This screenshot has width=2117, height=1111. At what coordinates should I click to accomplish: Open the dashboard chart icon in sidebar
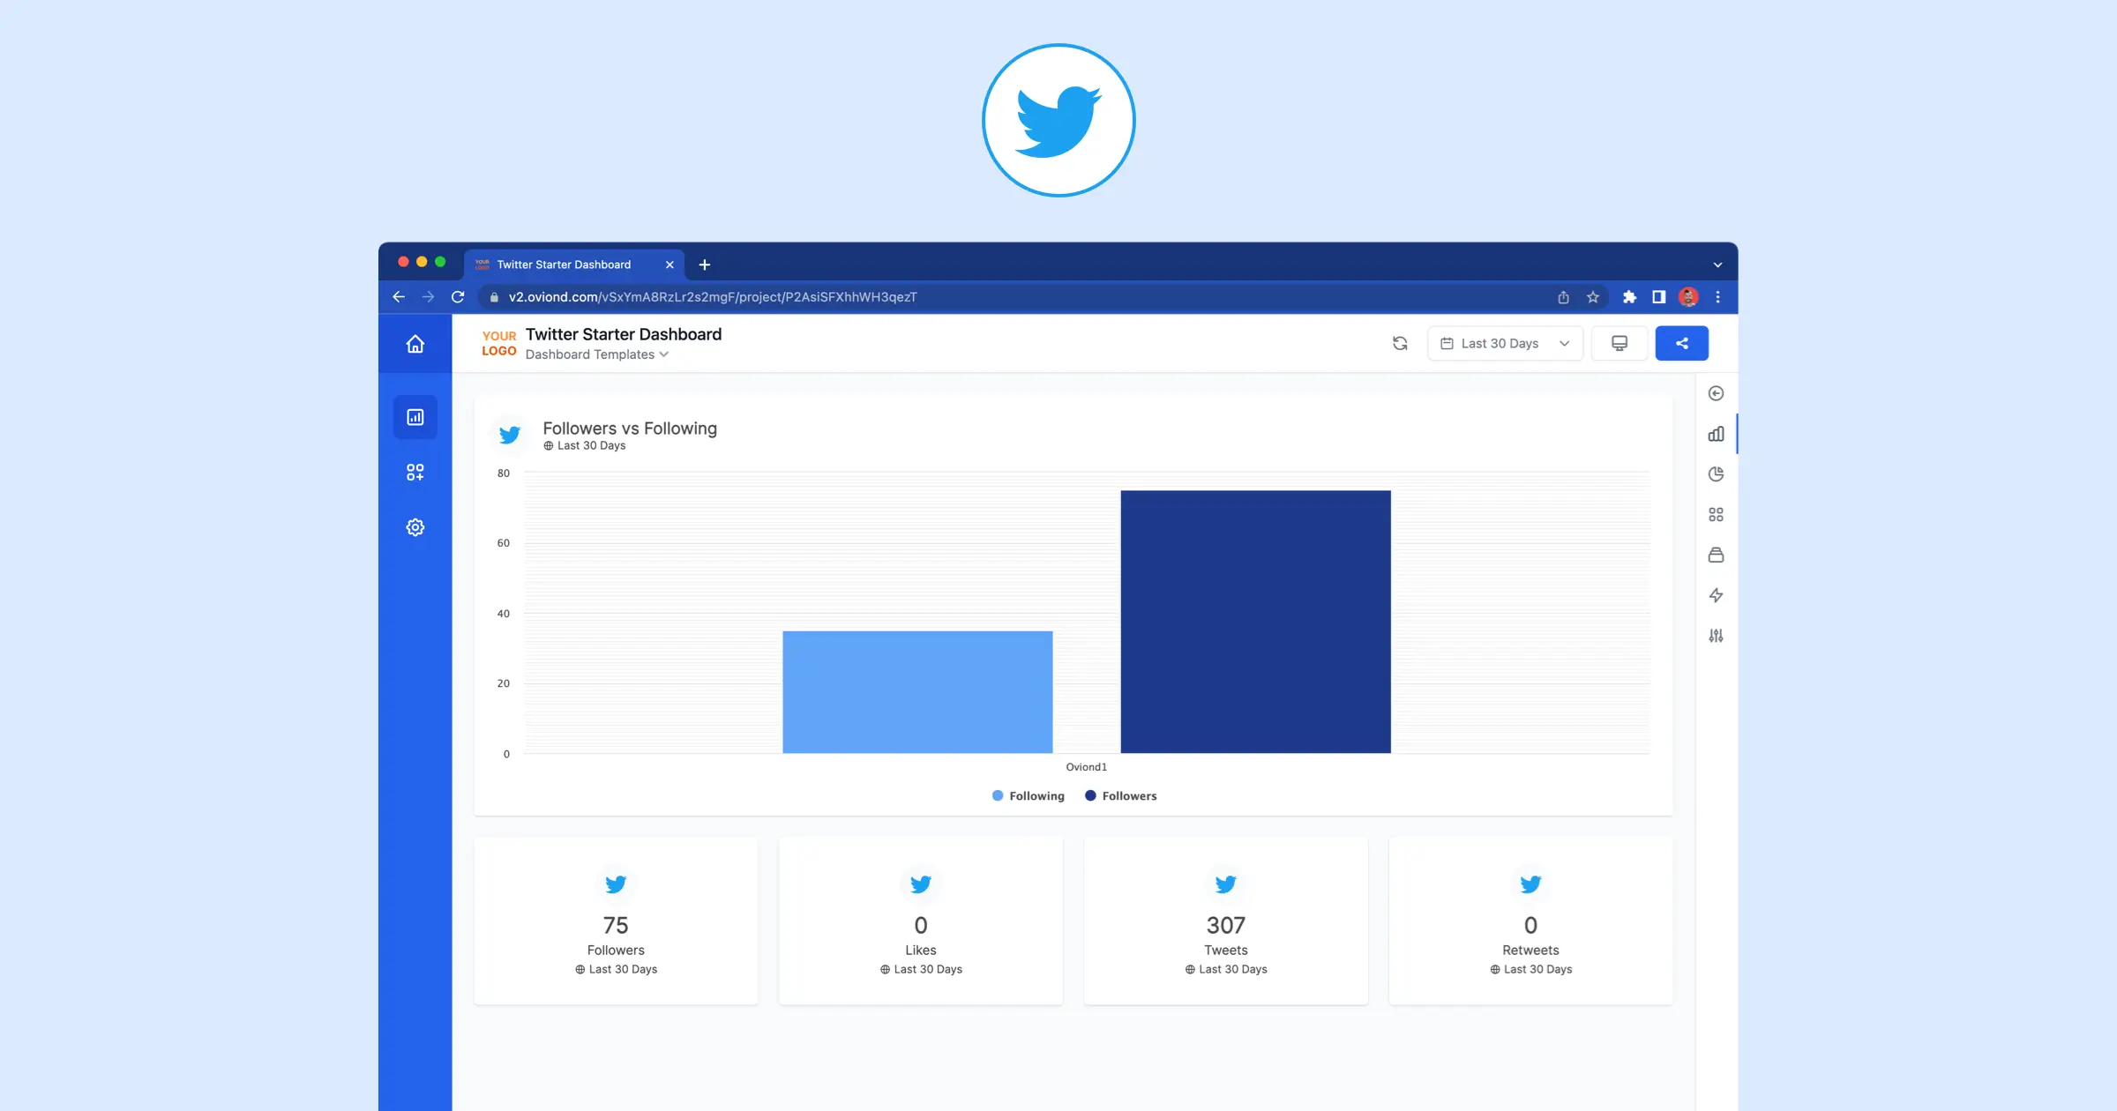coord(415,417)
